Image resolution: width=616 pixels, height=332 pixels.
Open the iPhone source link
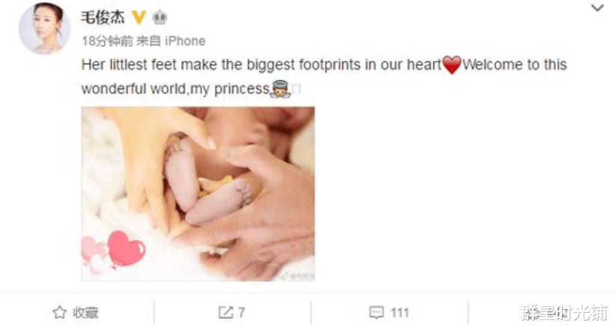coord(185,41)
